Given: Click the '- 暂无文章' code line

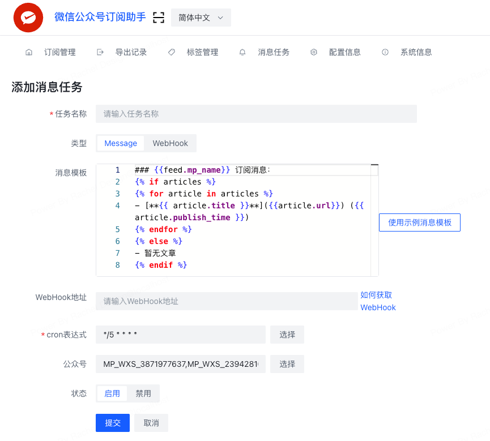Looking at the screenshot, I should click(155, 253).
